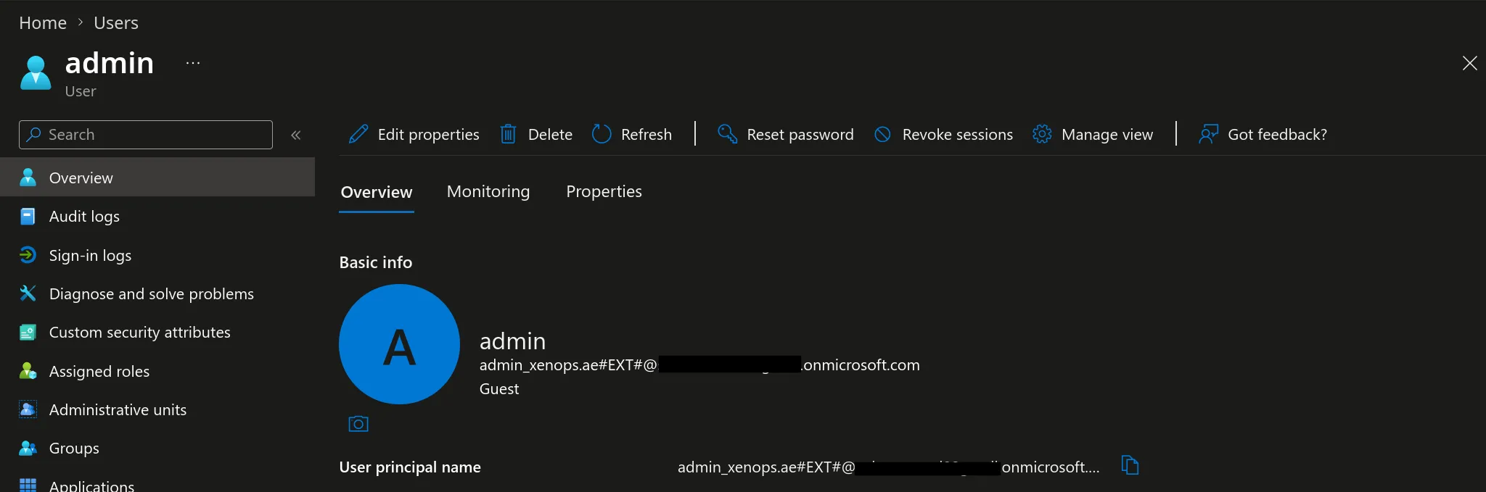The height and width of the screenshot is (492, 1486).
Task: Go to Users breadcrumb link
Action: 116,23
